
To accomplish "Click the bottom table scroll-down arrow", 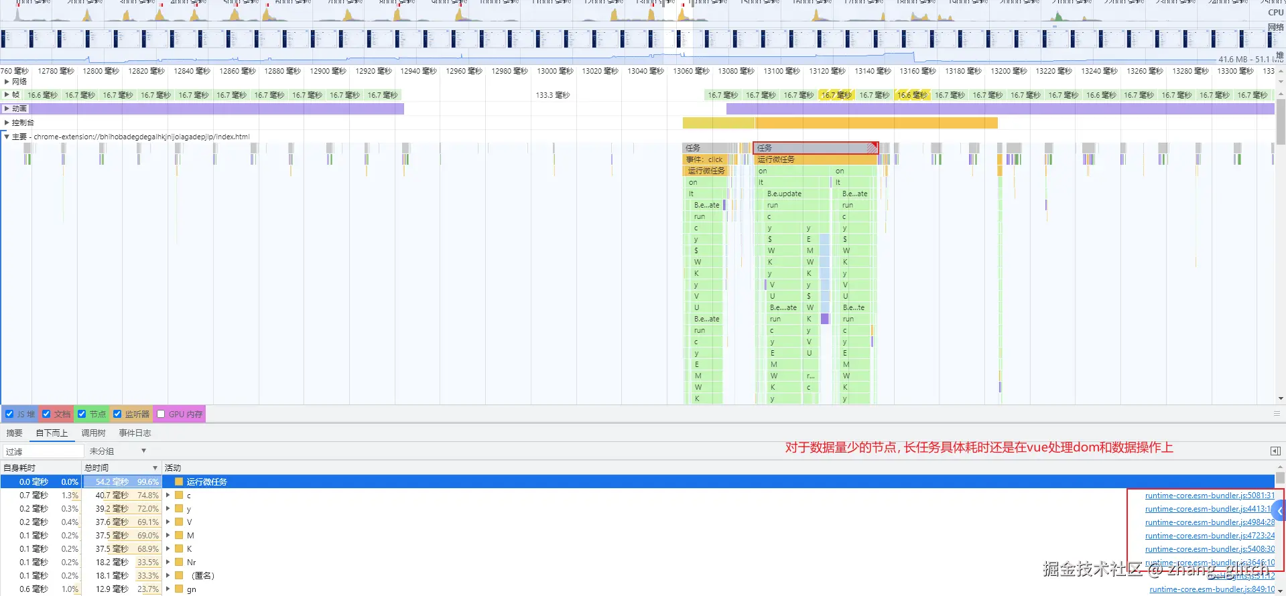I will coord(1280,592).
